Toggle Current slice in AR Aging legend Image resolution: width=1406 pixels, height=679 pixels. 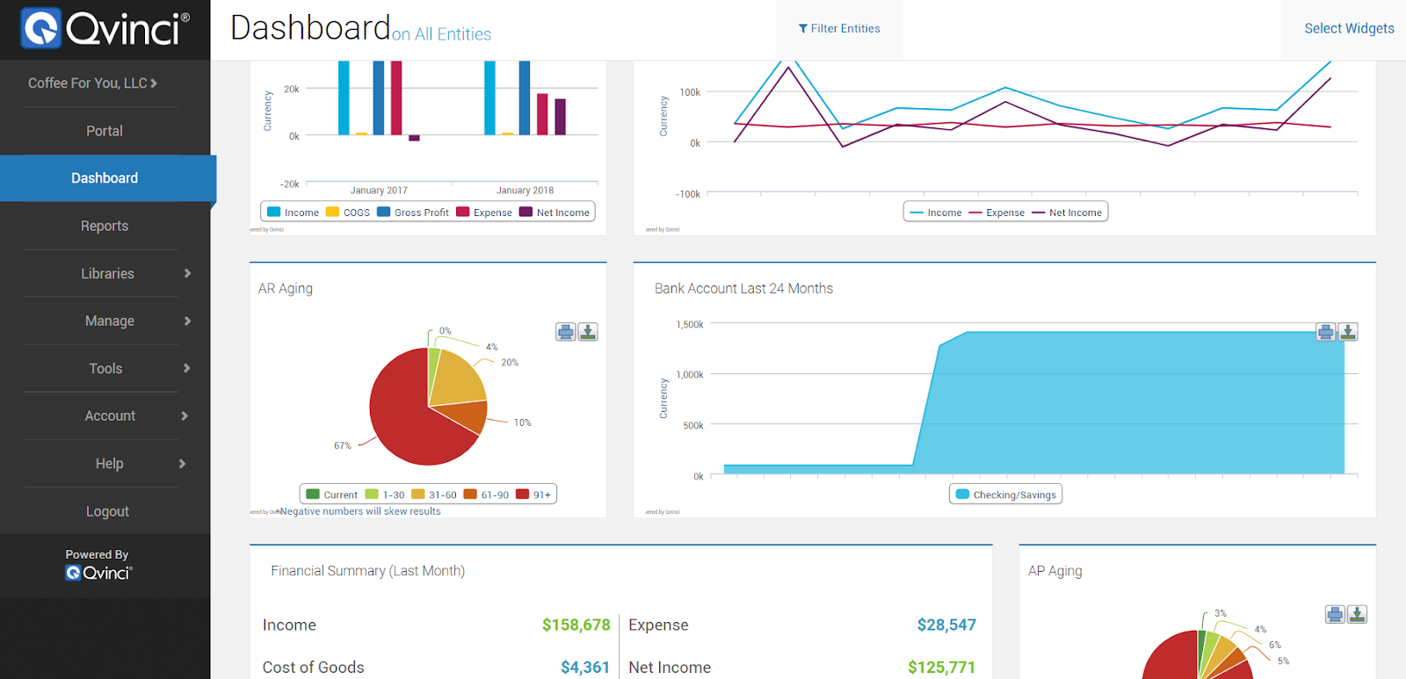click(331, 495)
